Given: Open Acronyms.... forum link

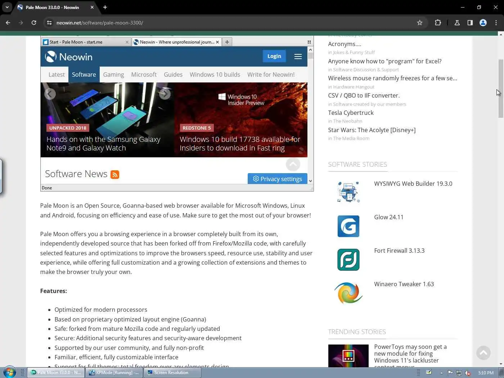Looking at the screenshot, I should [x=345, y=44].
